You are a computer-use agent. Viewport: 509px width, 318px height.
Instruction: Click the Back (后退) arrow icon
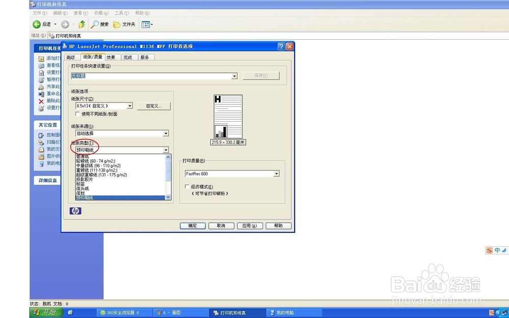click(36, 24)
